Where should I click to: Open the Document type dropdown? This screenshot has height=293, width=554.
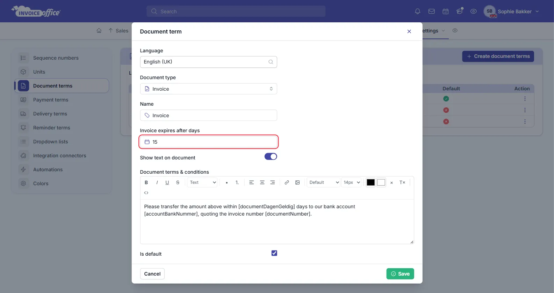[209, 89]
